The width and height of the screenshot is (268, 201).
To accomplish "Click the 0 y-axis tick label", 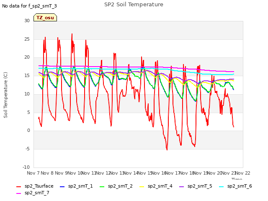I will pos(28,131).
